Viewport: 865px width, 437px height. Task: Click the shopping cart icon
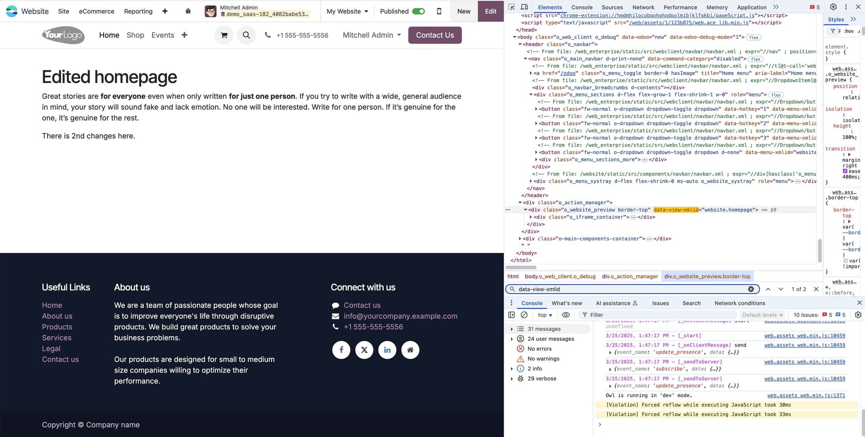(x=224, y=35)
